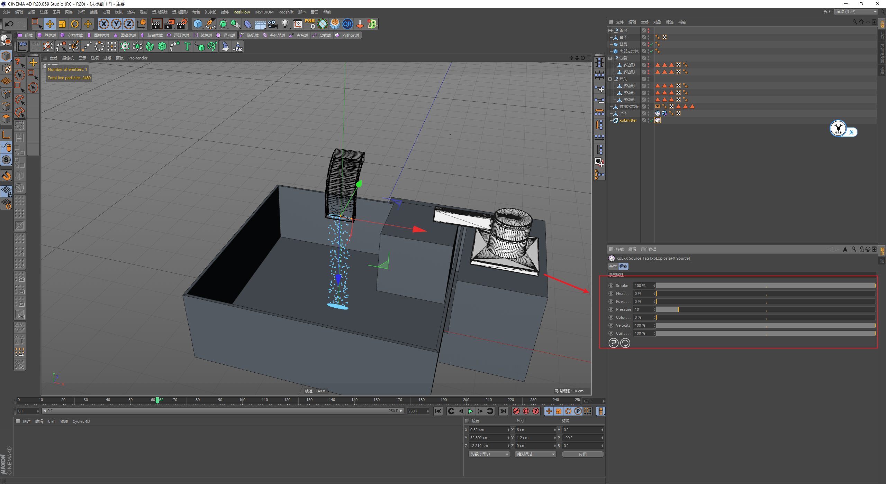Open the RealFlow menu
The image size is (886, 484).
pos(241,12)
